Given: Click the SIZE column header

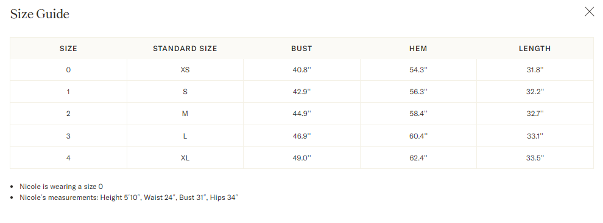Looking at the screenshot, I should tap(68, 49).
